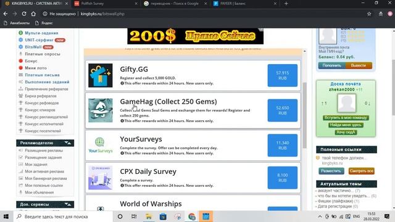395x222 pixels.
Task: Open Конкурс рефоводов link
Action: (41, 103)
